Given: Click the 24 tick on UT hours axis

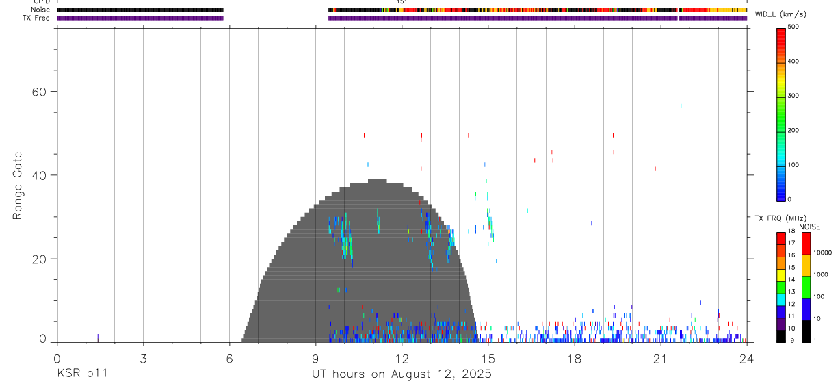Looking at the screenshot, I should [x=747, y=358].
